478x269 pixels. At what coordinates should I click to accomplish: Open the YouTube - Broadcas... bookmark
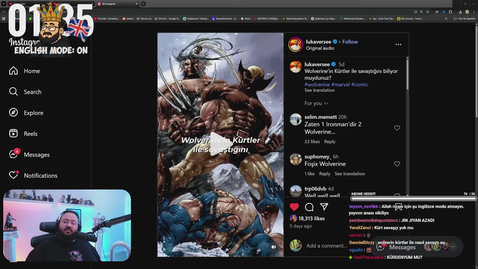tap(107, 19)
